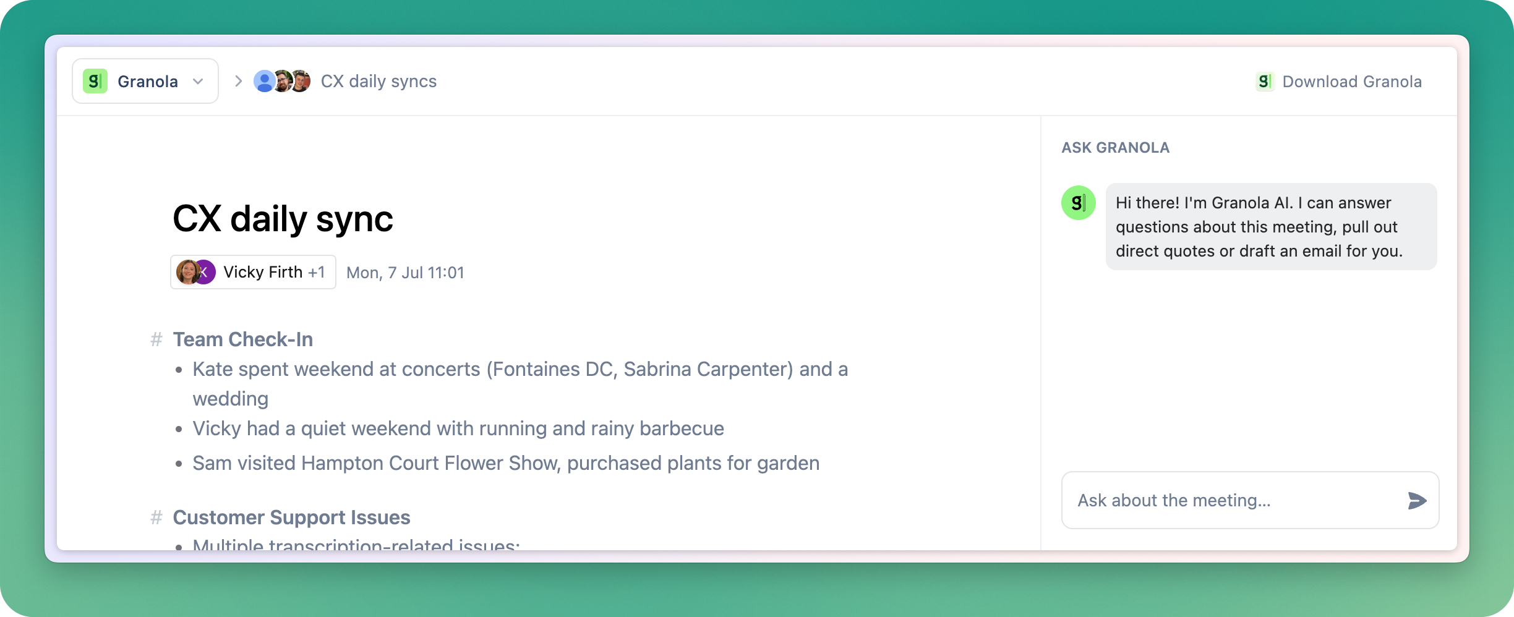Click the Download Granola link
Image resolution: width=1514 pixels, height=617 pixels.
tap(1339, 82)
